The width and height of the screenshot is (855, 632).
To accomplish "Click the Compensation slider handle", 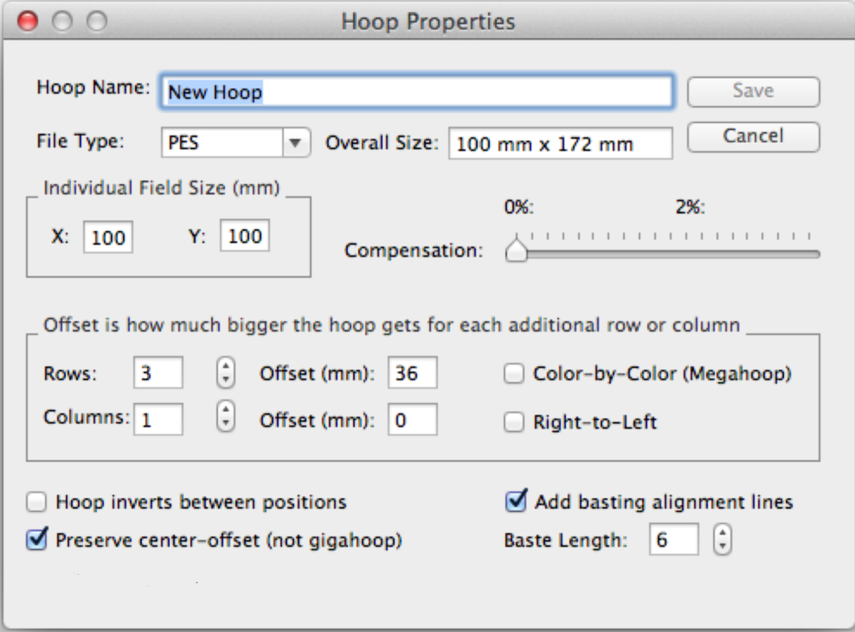I will coord(516,251).
